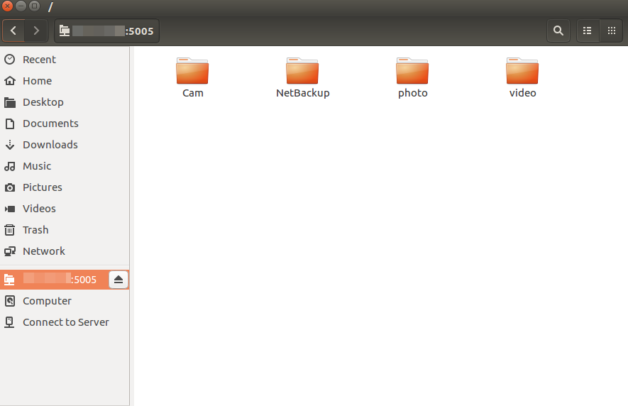Screen dimensions: 628x406
Task: Open the Cam folder
Action: (192, 78)
